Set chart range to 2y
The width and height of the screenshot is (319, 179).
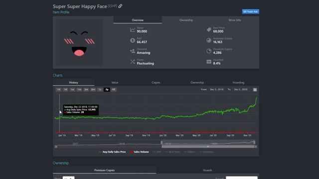click(107, 89)
